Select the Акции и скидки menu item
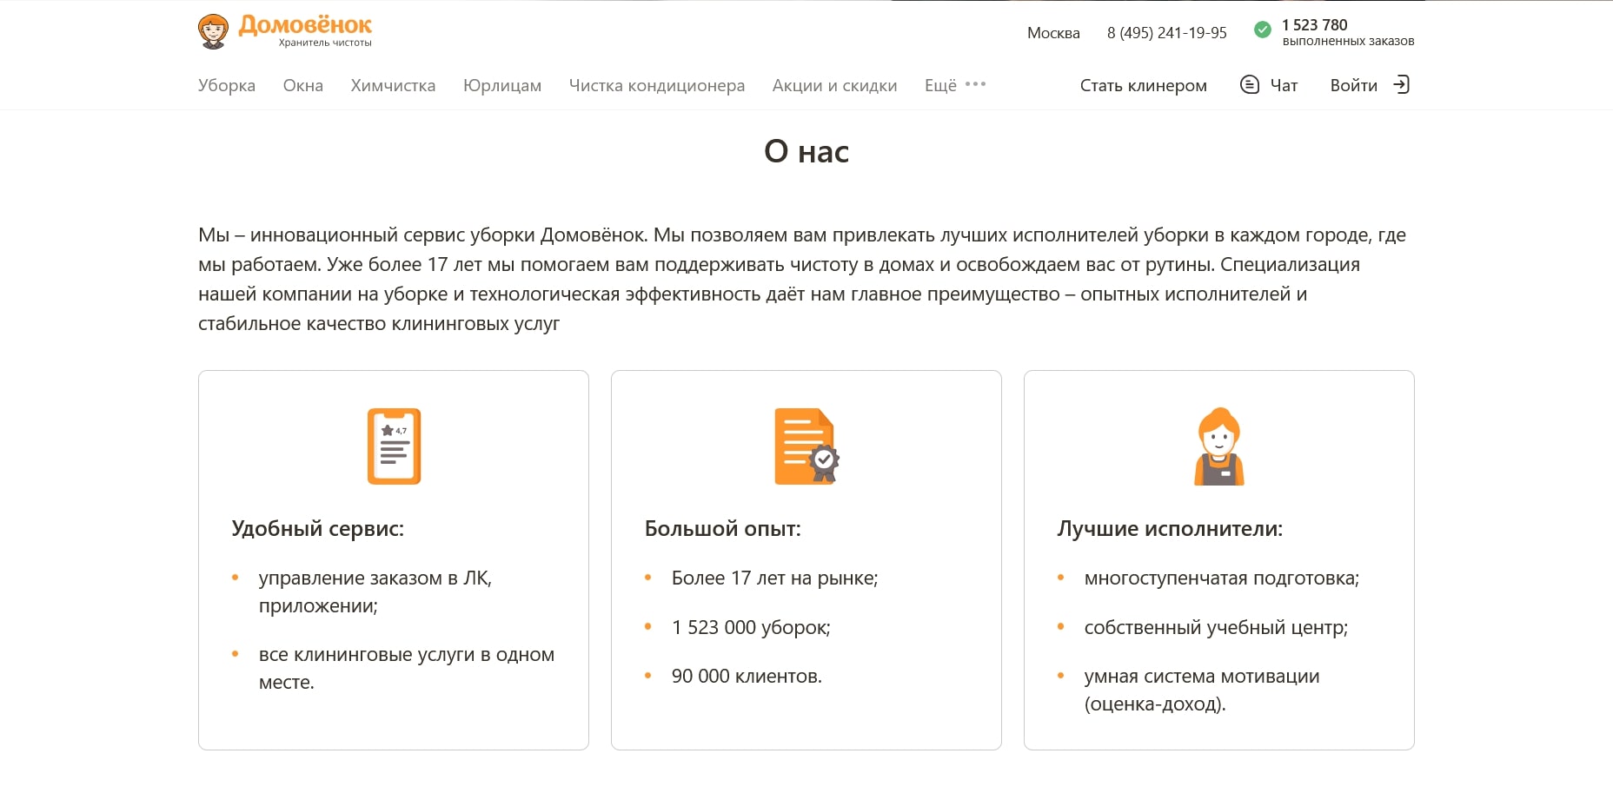Image resolution: width=1613 pixels, height=793 pixels. (834, 84)
